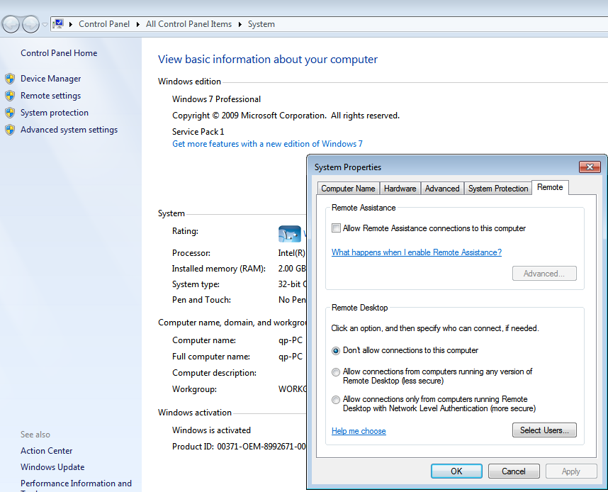The width and height of the screenshot is (608, 492).
Task: Select Don't allow connections to this computer
Action: click(336, 351)
